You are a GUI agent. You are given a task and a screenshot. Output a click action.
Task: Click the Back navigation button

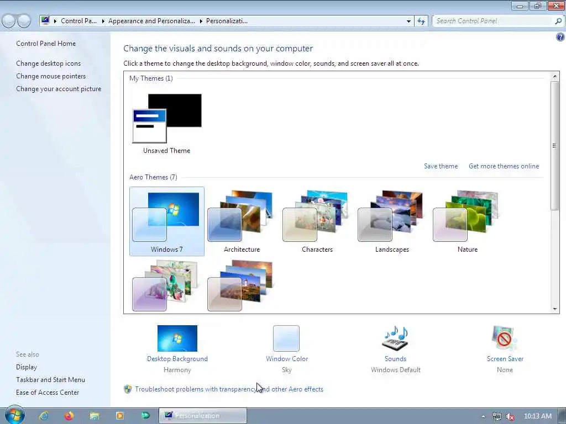[9, 22]
